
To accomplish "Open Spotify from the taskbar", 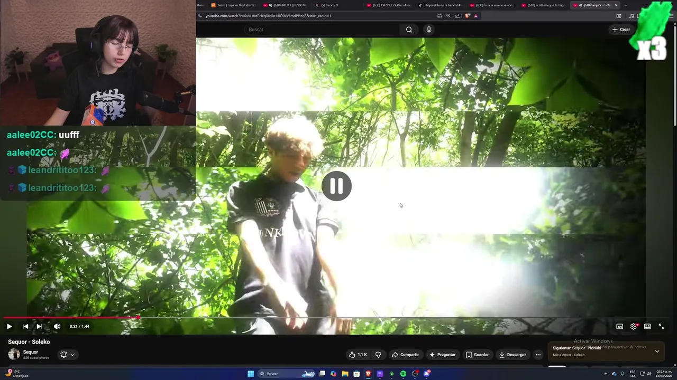I will (403, 374).
